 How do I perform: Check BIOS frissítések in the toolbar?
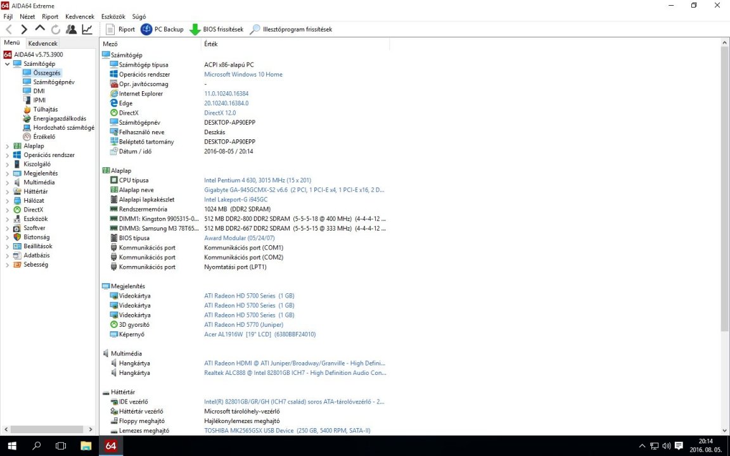click(x=217, y=29)
